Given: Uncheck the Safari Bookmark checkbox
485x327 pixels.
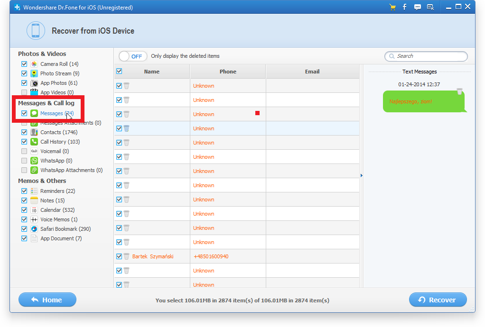Looking at the screenshot, I should tap(24, 229).
